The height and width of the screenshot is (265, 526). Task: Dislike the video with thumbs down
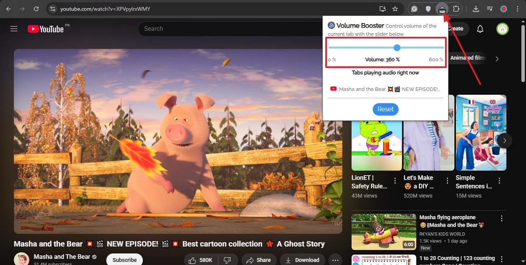227,260
